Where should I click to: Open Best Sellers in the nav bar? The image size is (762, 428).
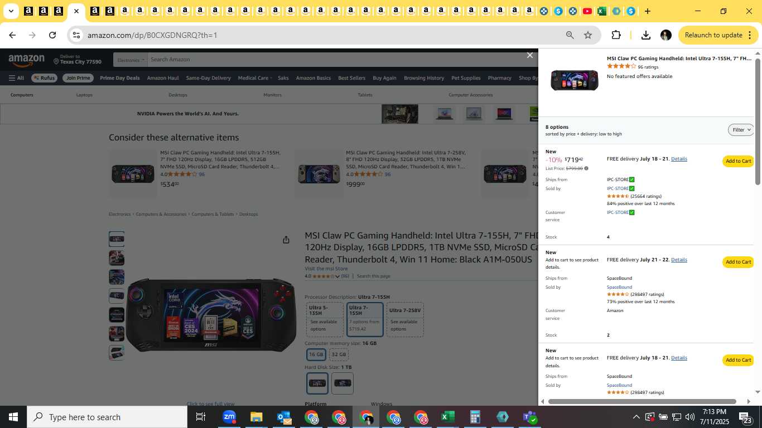tap(351, 78)
